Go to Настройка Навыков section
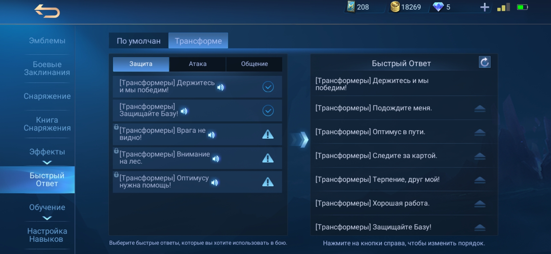This screenshot has height=254, width=551. click(x=47, y=235)
